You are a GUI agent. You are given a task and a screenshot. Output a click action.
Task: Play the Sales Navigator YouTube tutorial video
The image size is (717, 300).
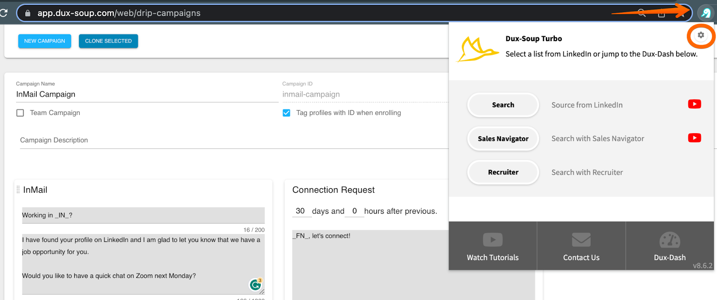[x=695, y=138]
